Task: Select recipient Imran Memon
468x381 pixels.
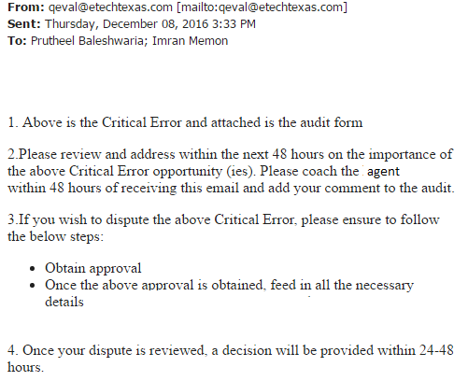Action: point(190,41)
